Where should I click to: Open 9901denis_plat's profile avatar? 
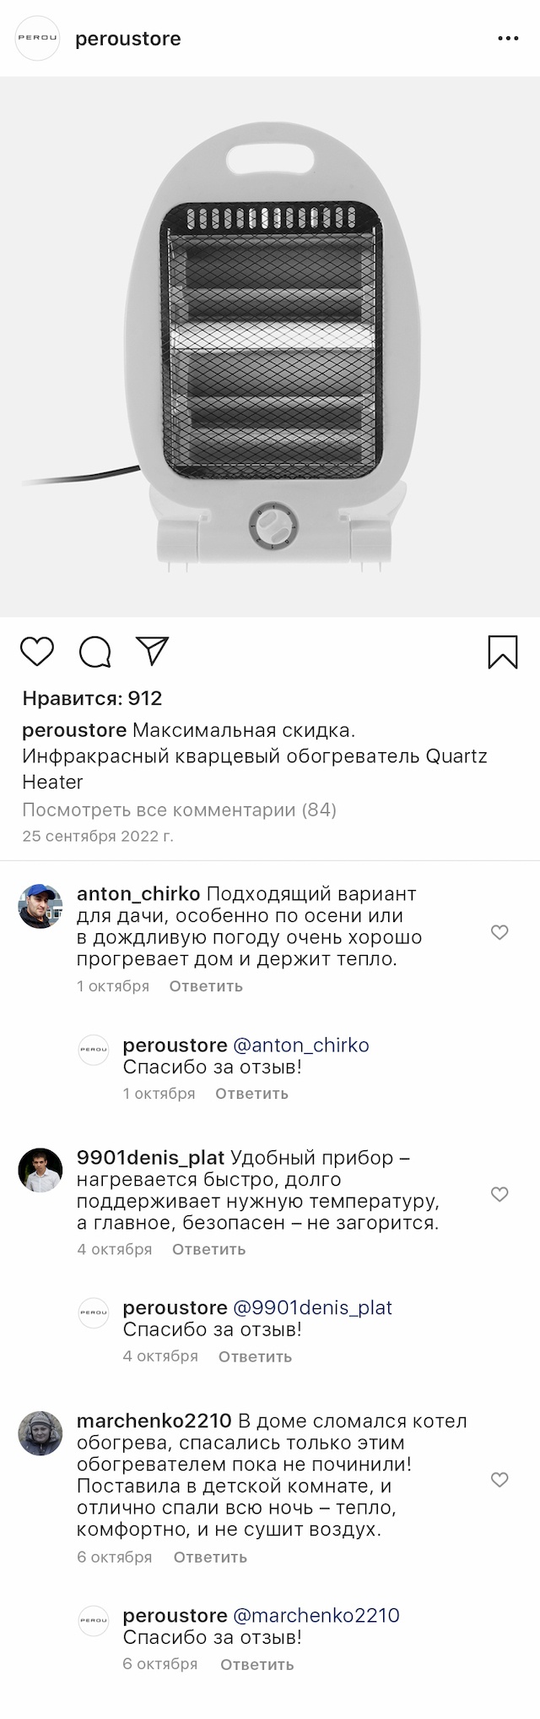tap(40, 1170)
